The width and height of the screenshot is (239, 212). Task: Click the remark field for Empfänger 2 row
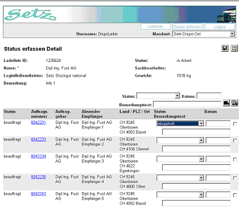pos(196,149)
